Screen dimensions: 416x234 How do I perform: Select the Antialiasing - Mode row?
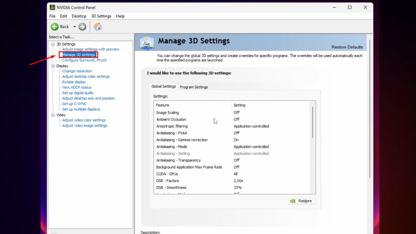pyautogui.click(x=232, y=147)
